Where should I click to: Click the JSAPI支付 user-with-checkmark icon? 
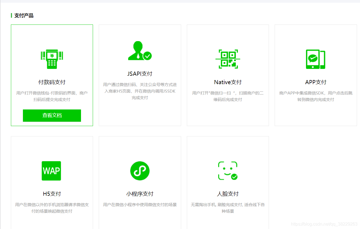[140, 51]
